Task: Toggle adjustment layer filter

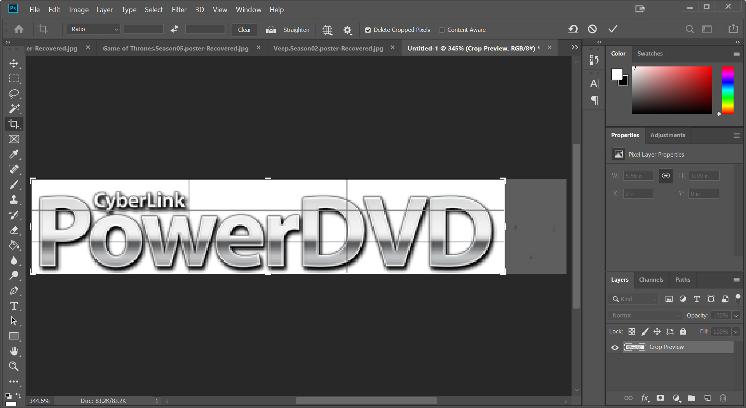Action: point(683,299)
